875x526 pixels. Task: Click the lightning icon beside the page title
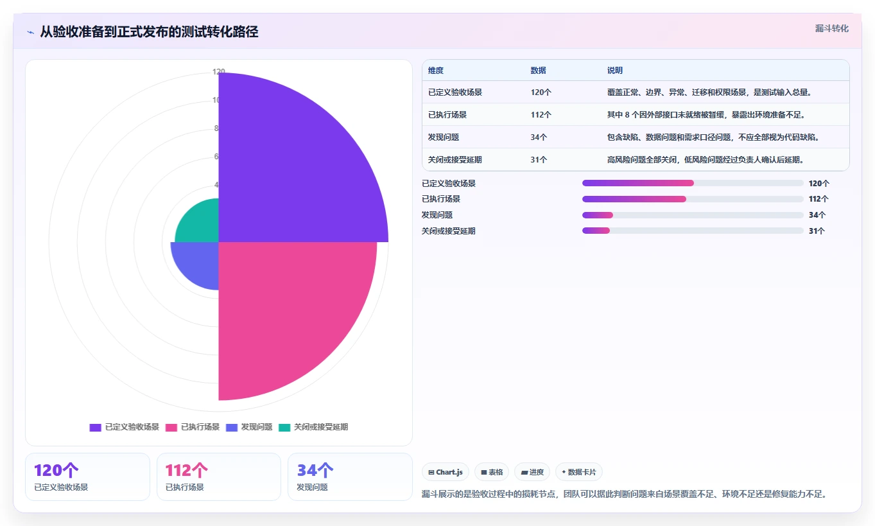coord(30,32)
